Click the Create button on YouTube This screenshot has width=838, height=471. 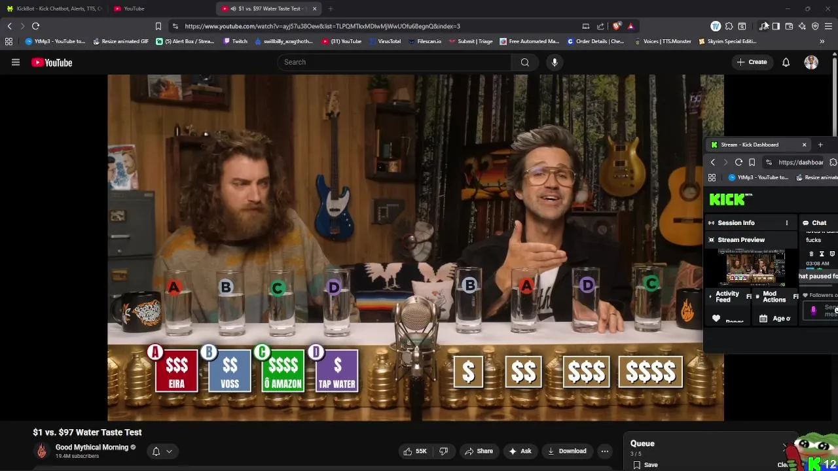752,62
